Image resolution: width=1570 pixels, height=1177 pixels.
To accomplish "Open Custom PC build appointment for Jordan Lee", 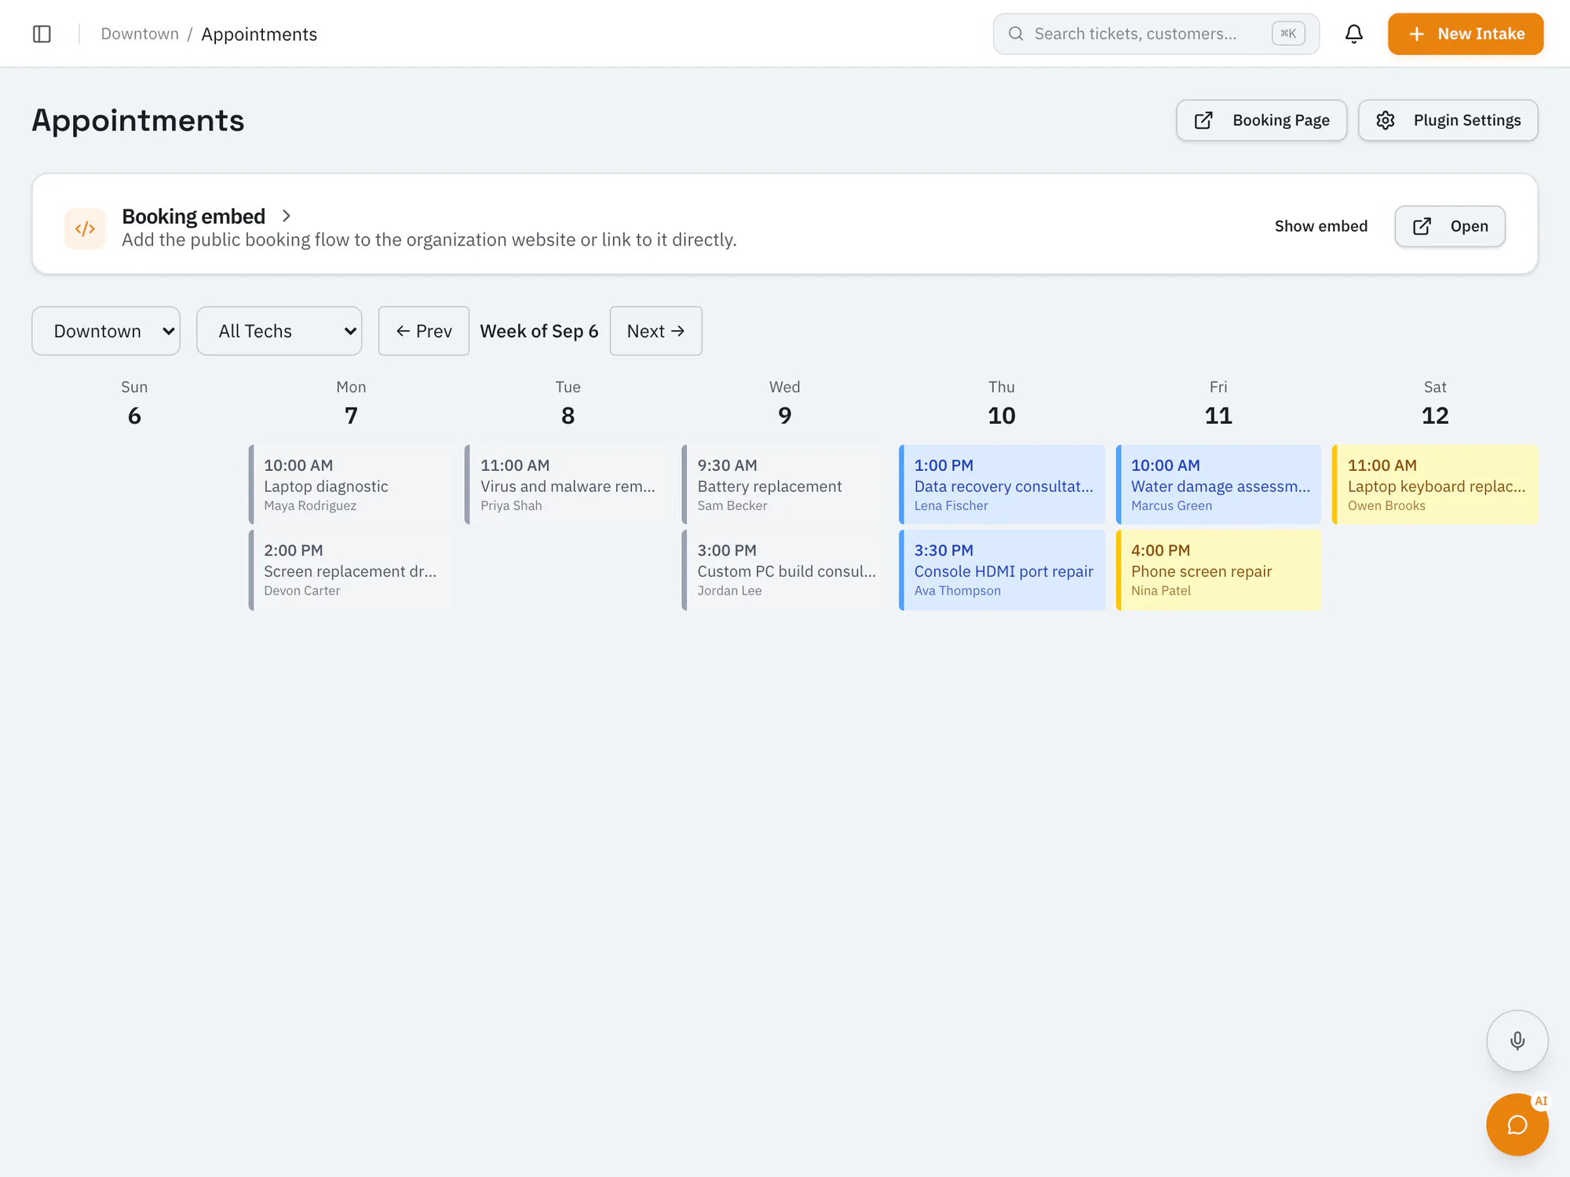I will point(784,570).
